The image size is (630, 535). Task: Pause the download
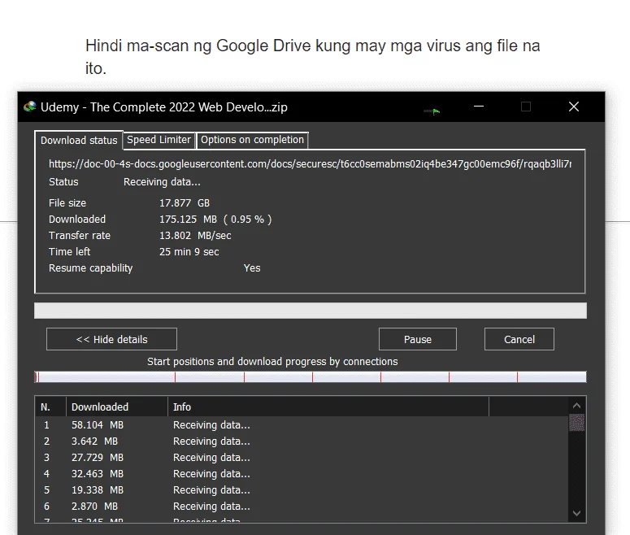point(418,339)
